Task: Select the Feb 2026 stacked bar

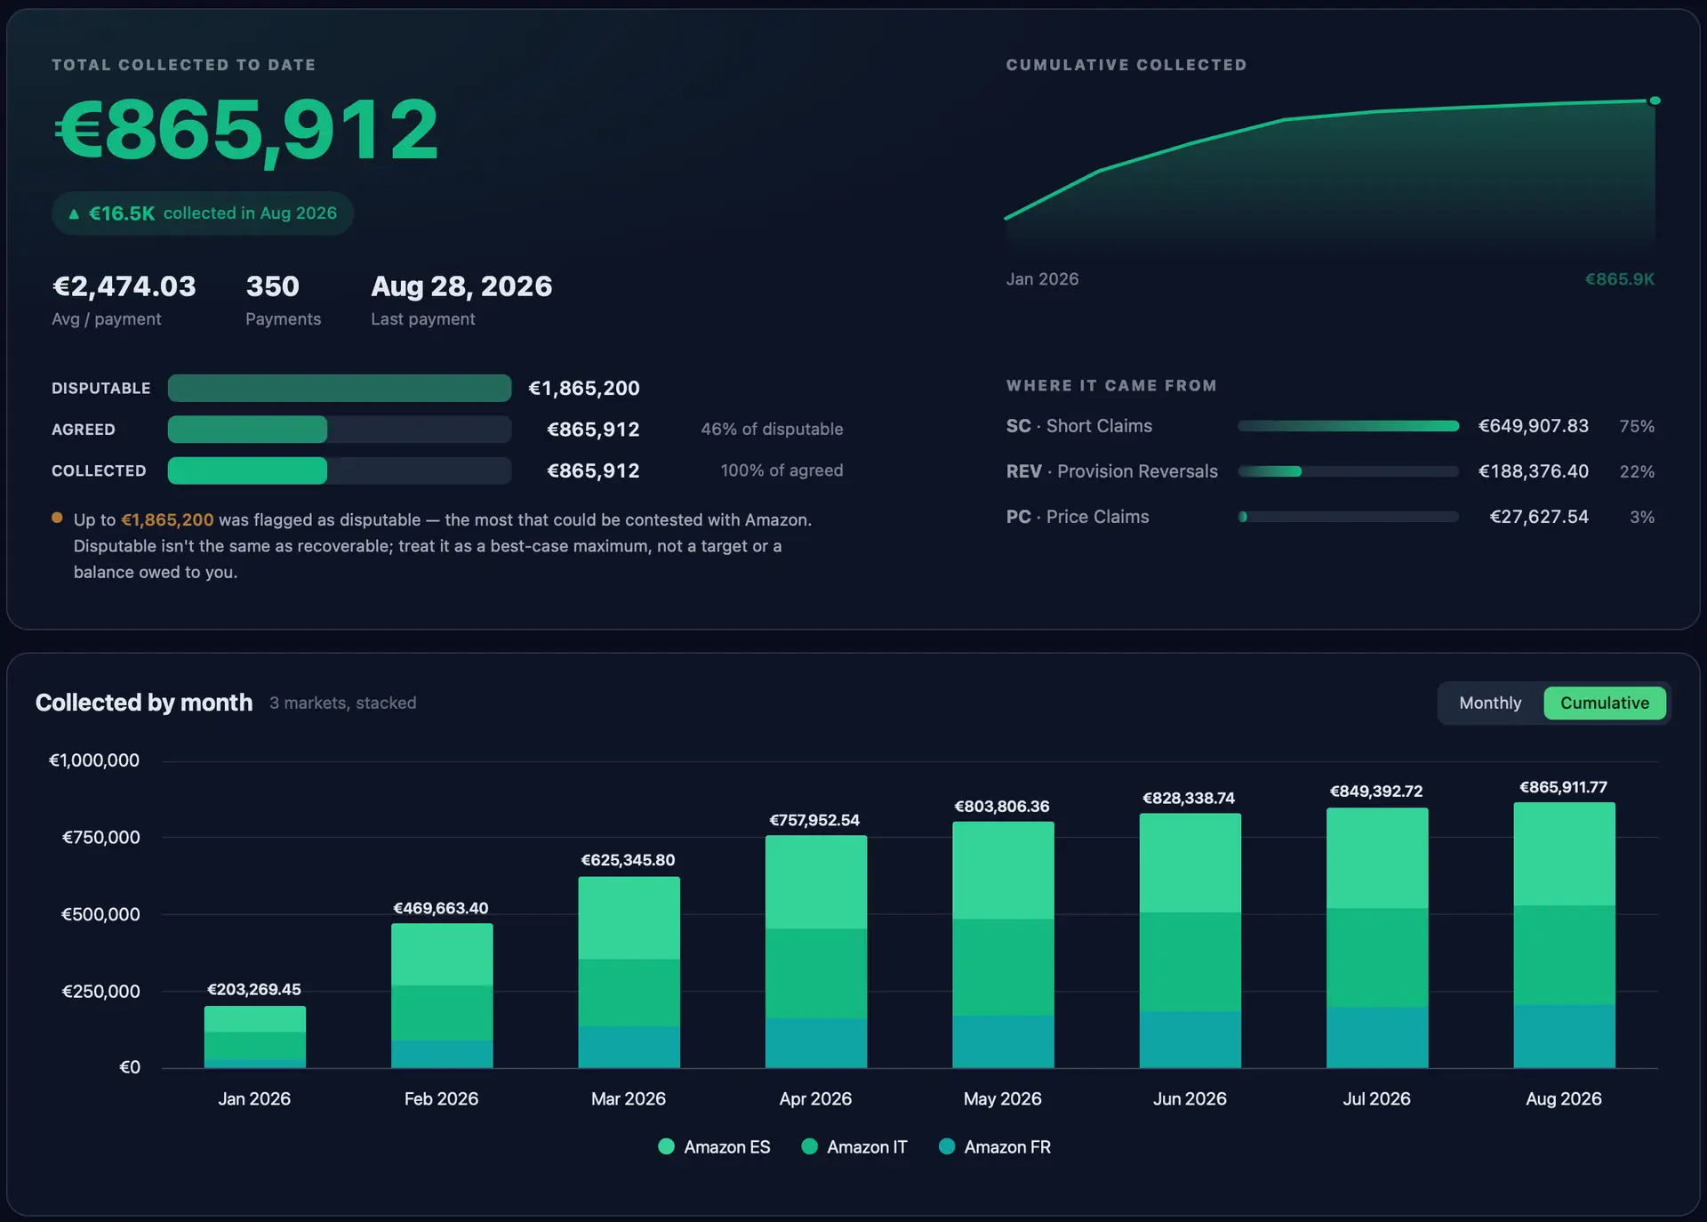Action: [442, 995]
